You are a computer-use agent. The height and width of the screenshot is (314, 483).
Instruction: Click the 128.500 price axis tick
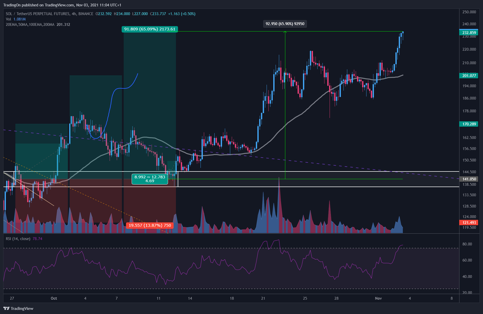[x=469, y=206]
